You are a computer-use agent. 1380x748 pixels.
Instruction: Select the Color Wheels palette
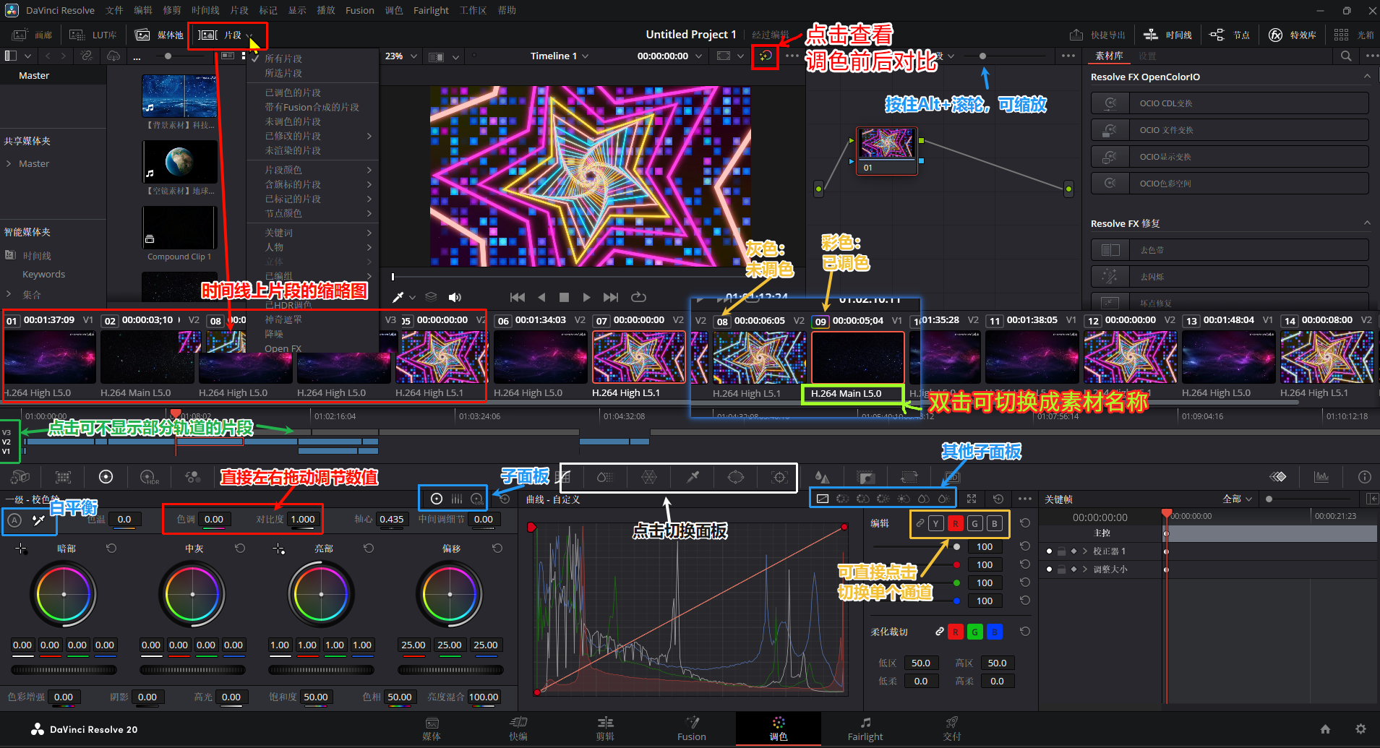tap(106, 477)
